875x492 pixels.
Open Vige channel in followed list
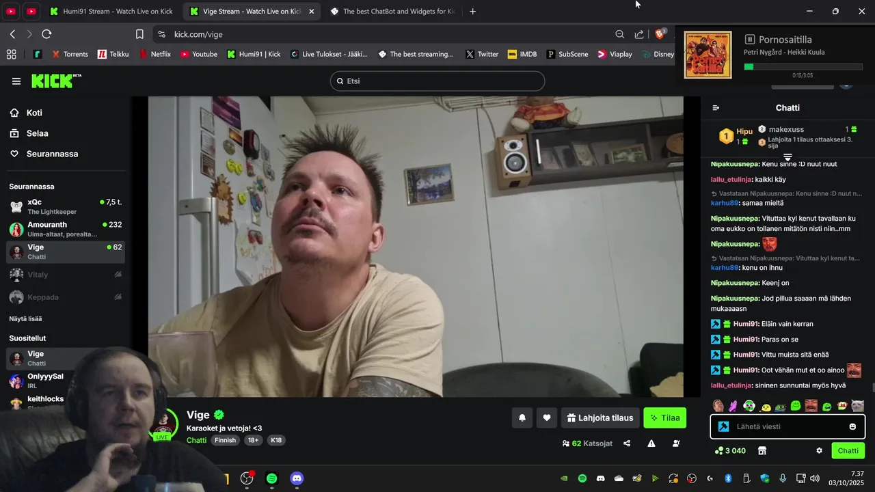click(66, 251)
